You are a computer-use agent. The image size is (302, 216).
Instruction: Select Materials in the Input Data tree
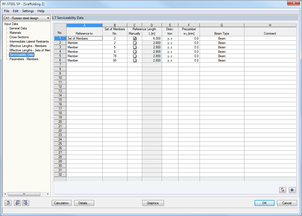coord(15,32)
